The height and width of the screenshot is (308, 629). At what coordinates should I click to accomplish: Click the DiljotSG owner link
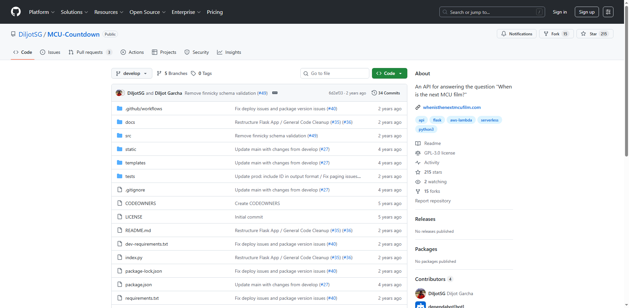(30, 34)
